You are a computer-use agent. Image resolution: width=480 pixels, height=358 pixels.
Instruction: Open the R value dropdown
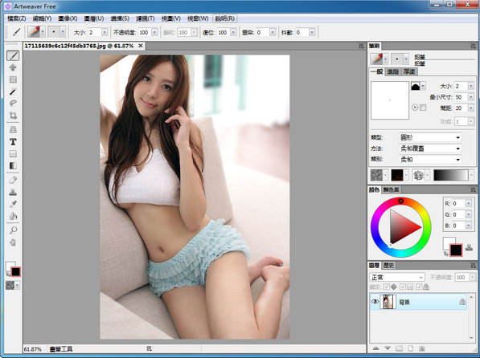[469, 203]
